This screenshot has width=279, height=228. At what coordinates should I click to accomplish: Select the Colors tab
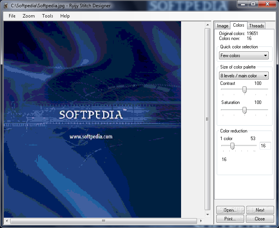click(x=238, y=25)
